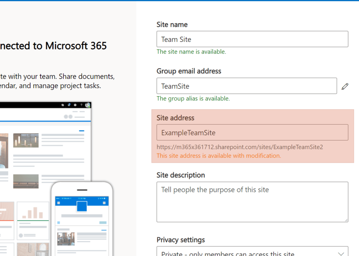
Task: Click the Site description label
Action: [181, 175]
